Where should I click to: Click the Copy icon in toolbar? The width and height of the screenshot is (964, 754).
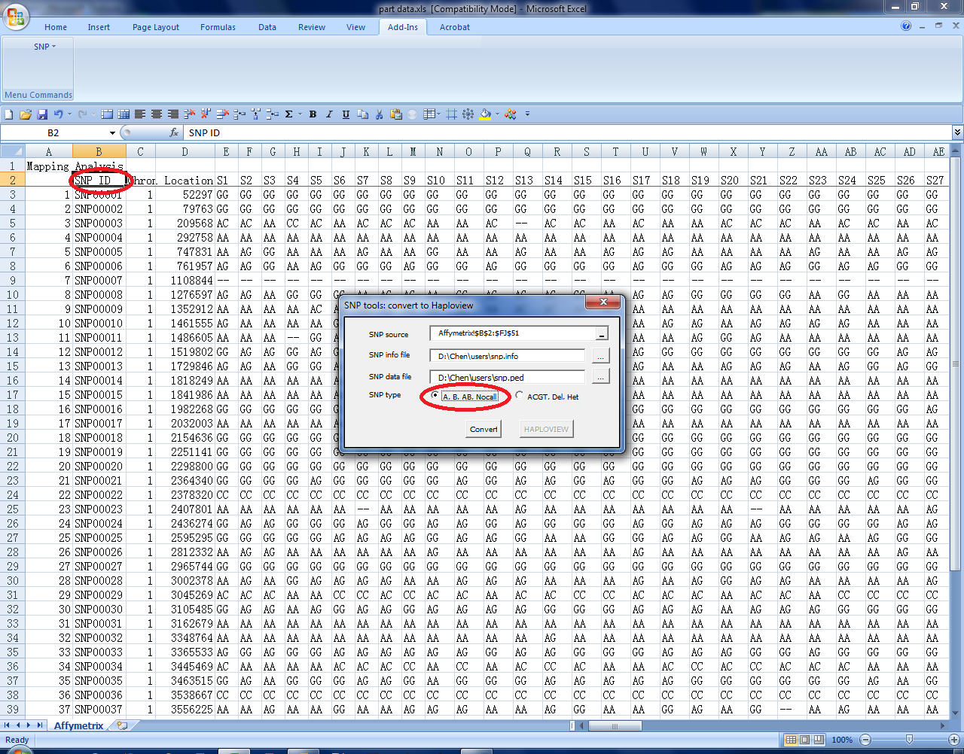362,114
